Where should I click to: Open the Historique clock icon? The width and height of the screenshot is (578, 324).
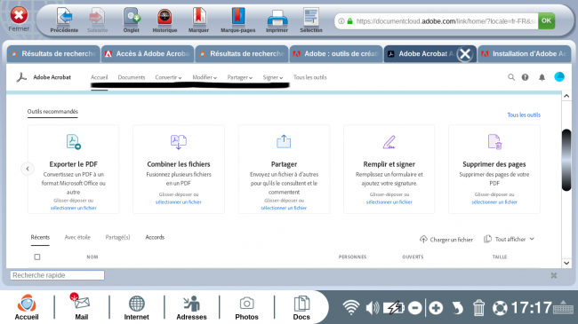[x=165, y=17]
